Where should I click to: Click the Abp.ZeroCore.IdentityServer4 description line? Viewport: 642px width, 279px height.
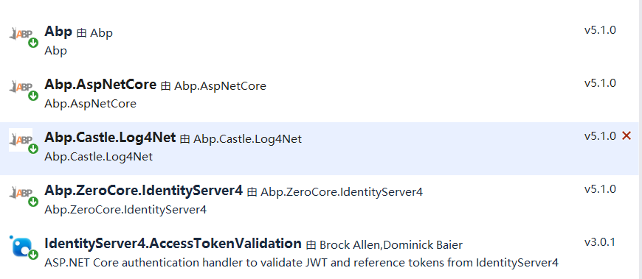pos(125,210)
